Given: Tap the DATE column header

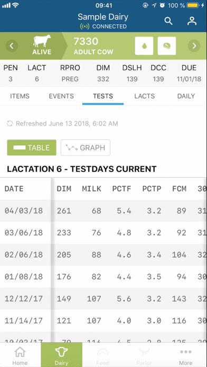Looking at the screenshot, I should pyautogui.click(x=14, y=189).
